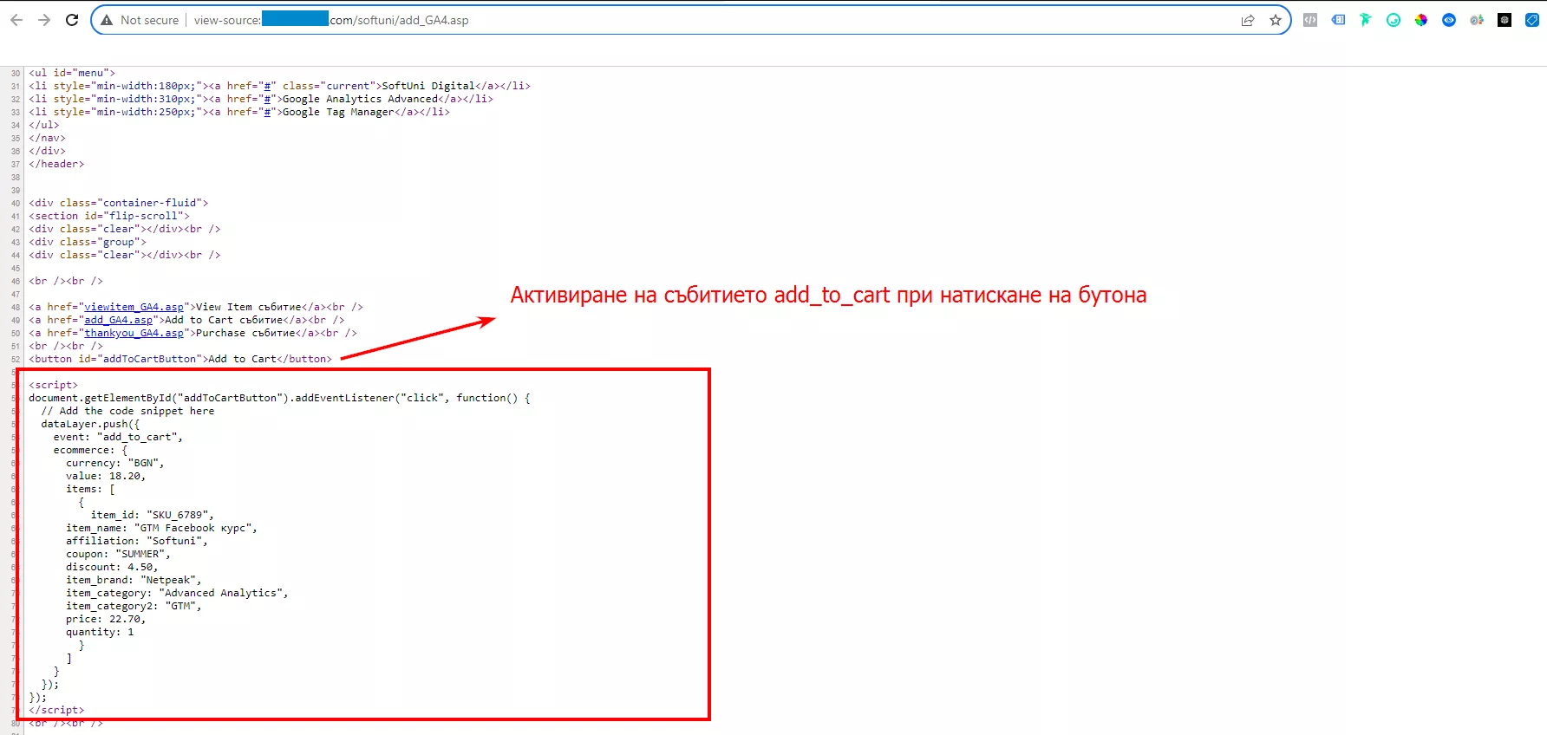Click the affiliation: "Softuni" line
The width and height of the screenshot is (1547, 735).
[x=137, y=541]
